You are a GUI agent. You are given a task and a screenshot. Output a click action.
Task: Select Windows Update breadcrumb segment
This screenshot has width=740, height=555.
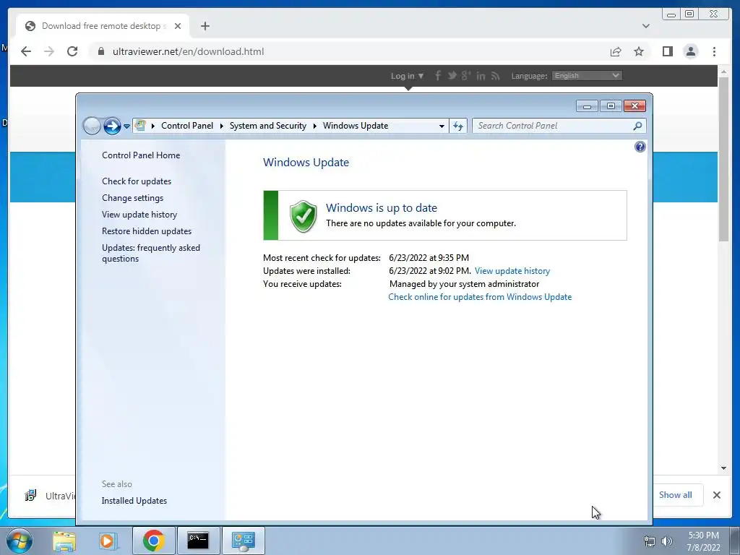(356, 126)
